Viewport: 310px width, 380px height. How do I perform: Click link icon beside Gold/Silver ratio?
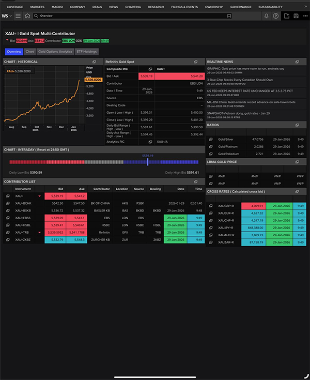[210, 139]
